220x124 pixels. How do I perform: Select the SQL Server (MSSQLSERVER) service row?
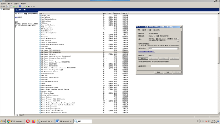84,66
